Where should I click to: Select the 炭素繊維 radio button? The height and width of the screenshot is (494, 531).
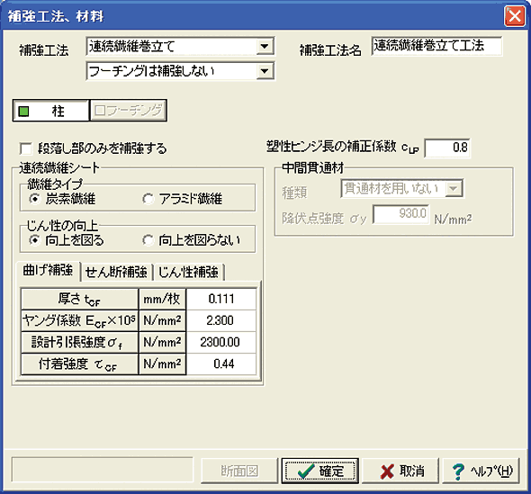[34, 199]
